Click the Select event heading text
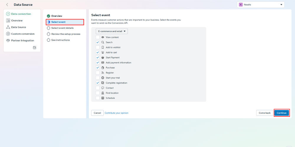 [x=101, y=15]
